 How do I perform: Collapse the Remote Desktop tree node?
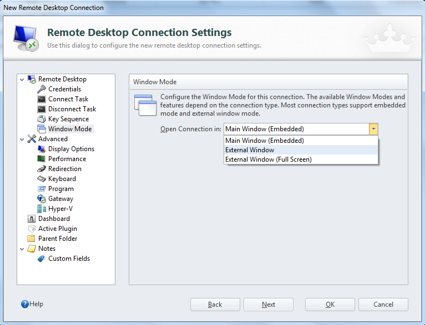click(x=22, y=79)
